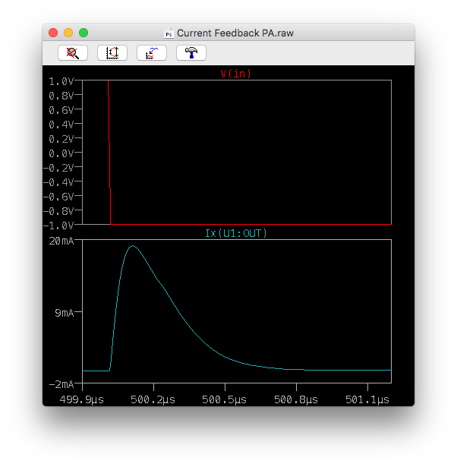
Task: Select the Ix(U1:OUT) trace label
Action: [236, 233]
